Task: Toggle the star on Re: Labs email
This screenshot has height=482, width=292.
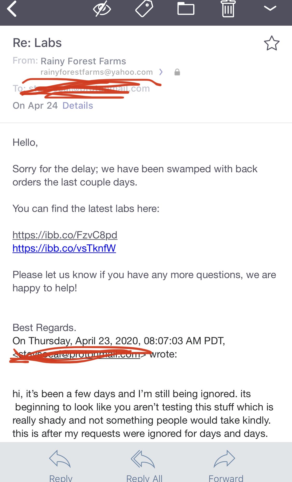Action: [x=271, y=43]
